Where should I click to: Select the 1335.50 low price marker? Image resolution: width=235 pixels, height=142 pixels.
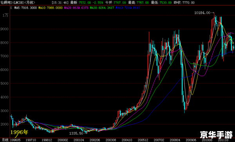click(76, 133)
